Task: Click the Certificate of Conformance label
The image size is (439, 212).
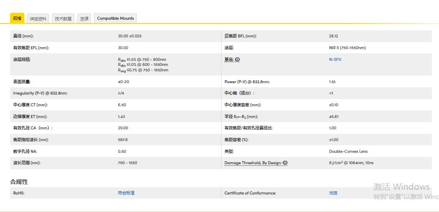Action: coord(250,193)
